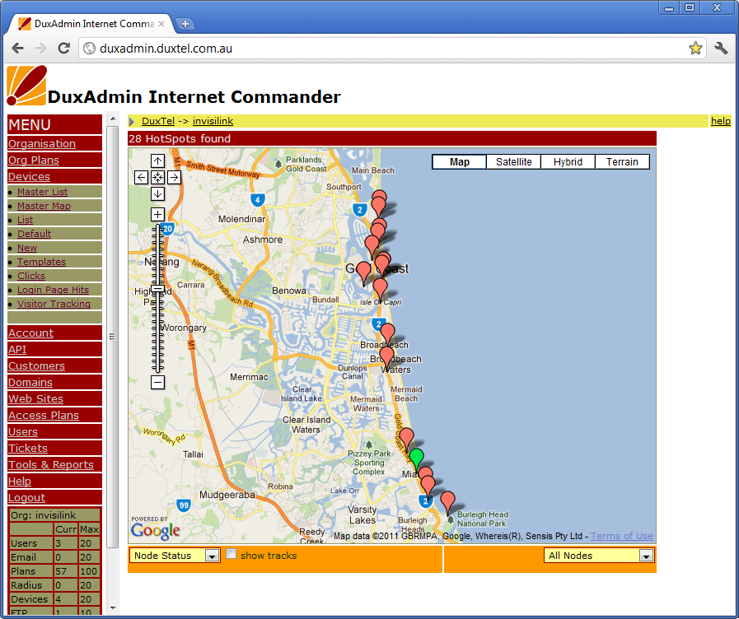739x619 pixels.
Task: Open the Default submenu link
Action: pos(34,234)
